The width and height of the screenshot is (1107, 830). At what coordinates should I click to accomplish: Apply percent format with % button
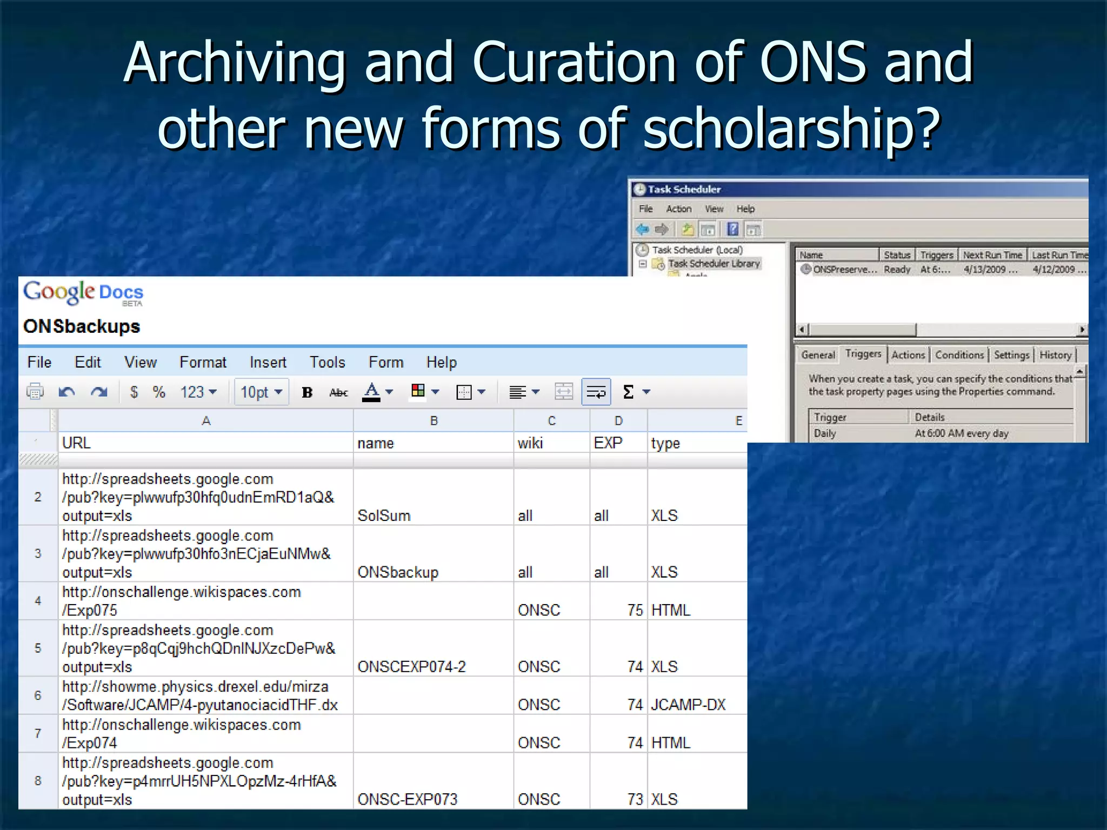coord(158,392)
